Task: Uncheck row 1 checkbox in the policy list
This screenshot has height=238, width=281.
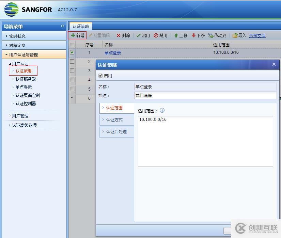Action: 73,52
